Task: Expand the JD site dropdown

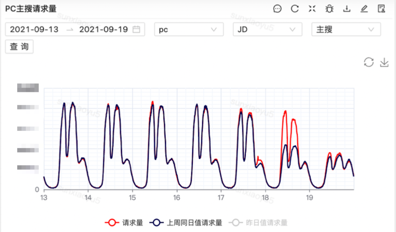Action: click(x=267, y=29)
